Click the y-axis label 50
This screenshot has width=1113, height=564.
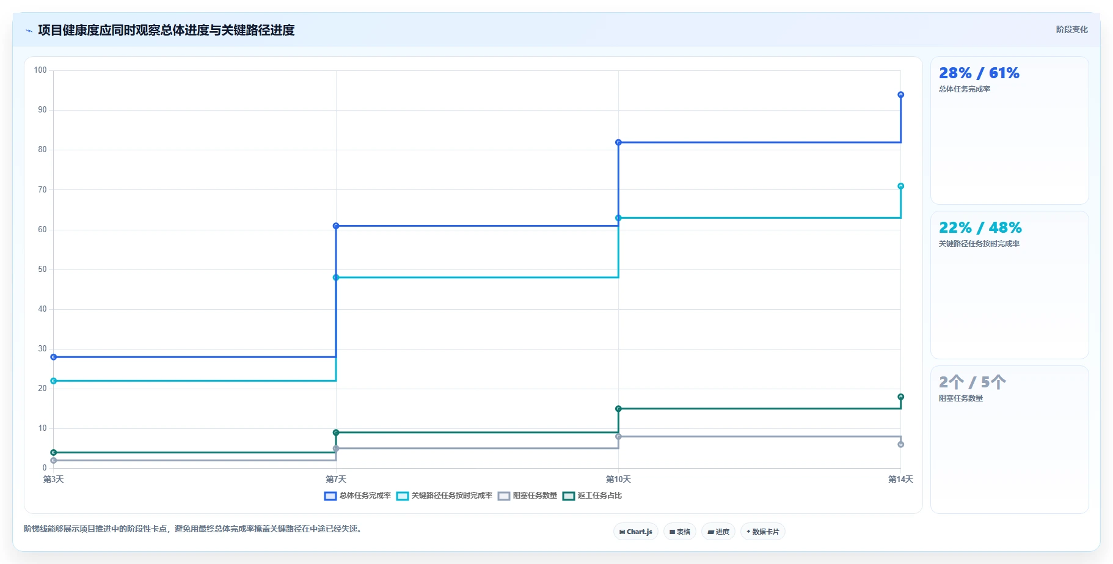click(x=42, y=269)
